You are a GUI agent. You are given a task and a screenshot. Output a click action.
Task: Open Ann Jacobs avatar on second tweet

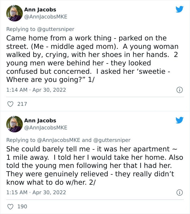(x=14, y=124)
